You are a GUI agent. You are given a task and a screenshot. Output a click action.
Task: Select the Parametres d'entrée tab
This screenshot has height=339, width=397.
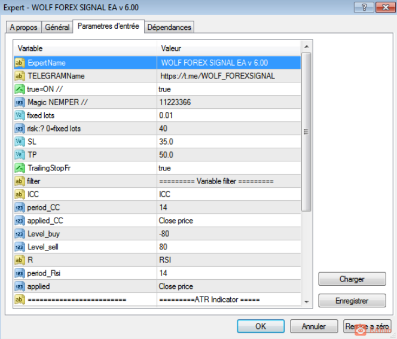108,26
